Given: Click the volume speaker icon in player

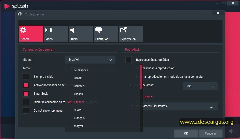Looking at the screenshot, I should click(x=231, y=131).
